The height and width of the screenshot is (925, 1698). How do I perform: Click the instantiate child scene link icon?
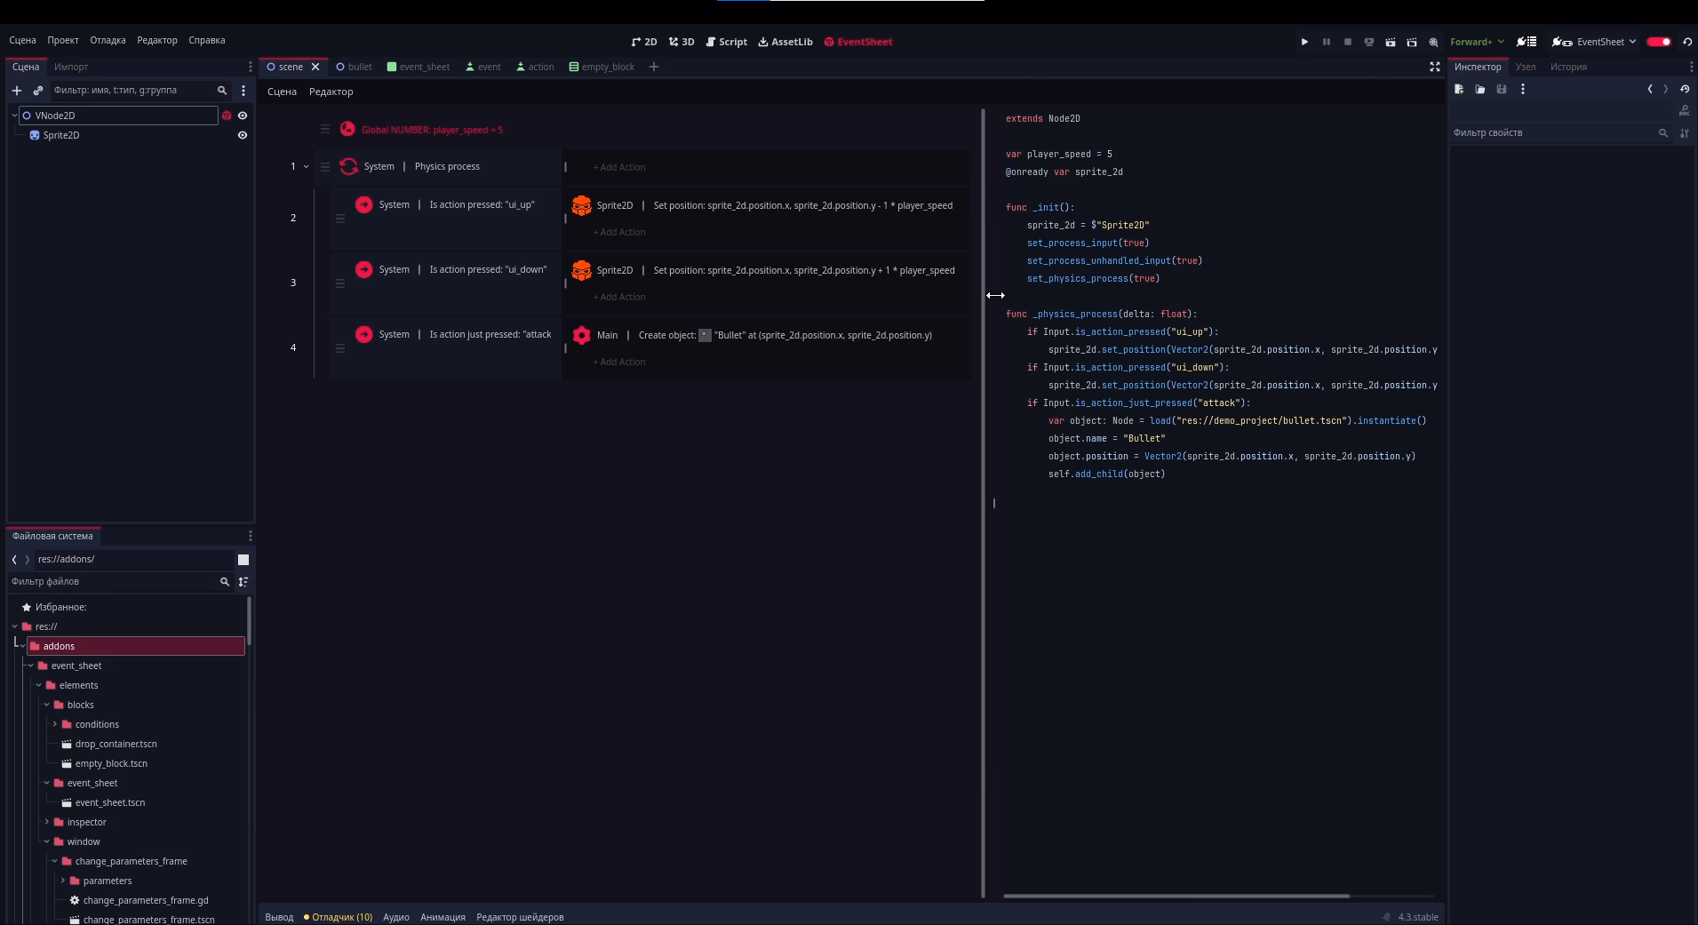coord(38,91)
